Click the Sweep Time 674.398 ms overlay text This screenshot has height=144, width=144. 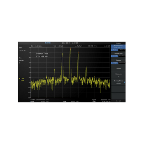[x=42, y=55]
